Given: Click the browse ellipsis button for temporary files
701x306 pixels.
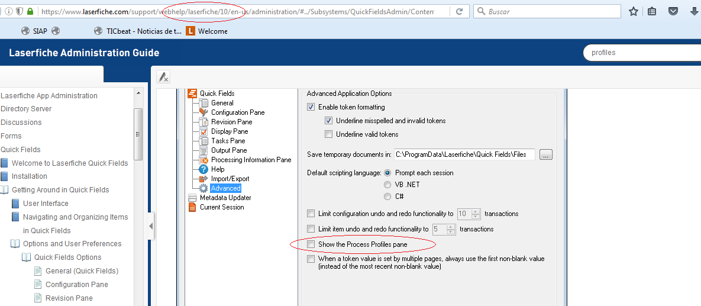Looking at the screenshot, I should 546,154.
